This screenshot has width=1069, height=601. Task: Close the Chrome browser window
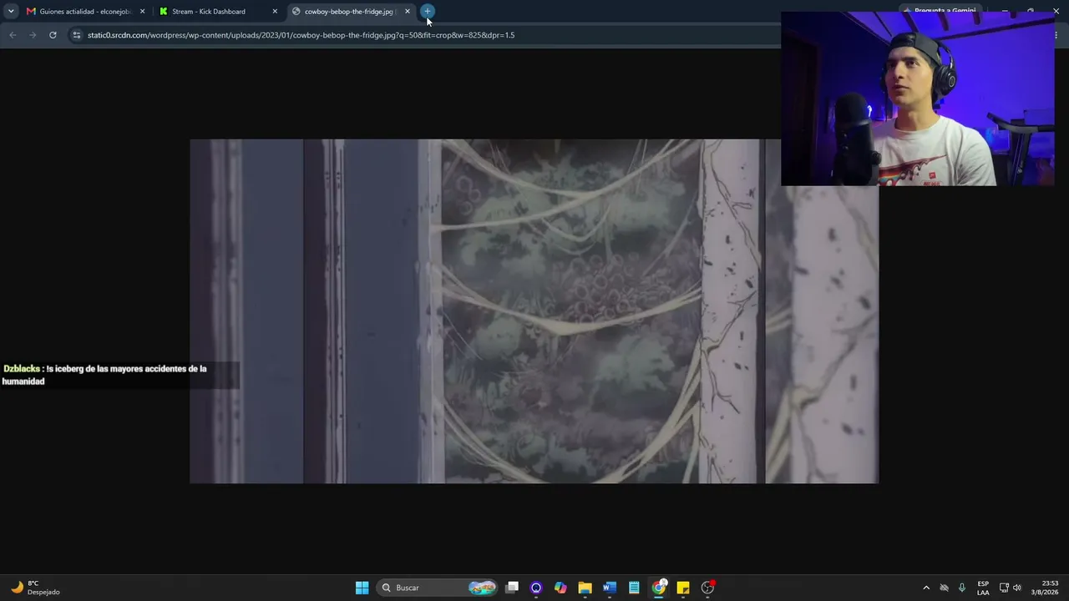[x=1056, y=11]
